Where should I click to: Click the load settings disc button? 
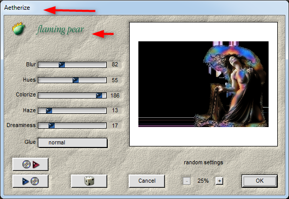tap(31, 164)
